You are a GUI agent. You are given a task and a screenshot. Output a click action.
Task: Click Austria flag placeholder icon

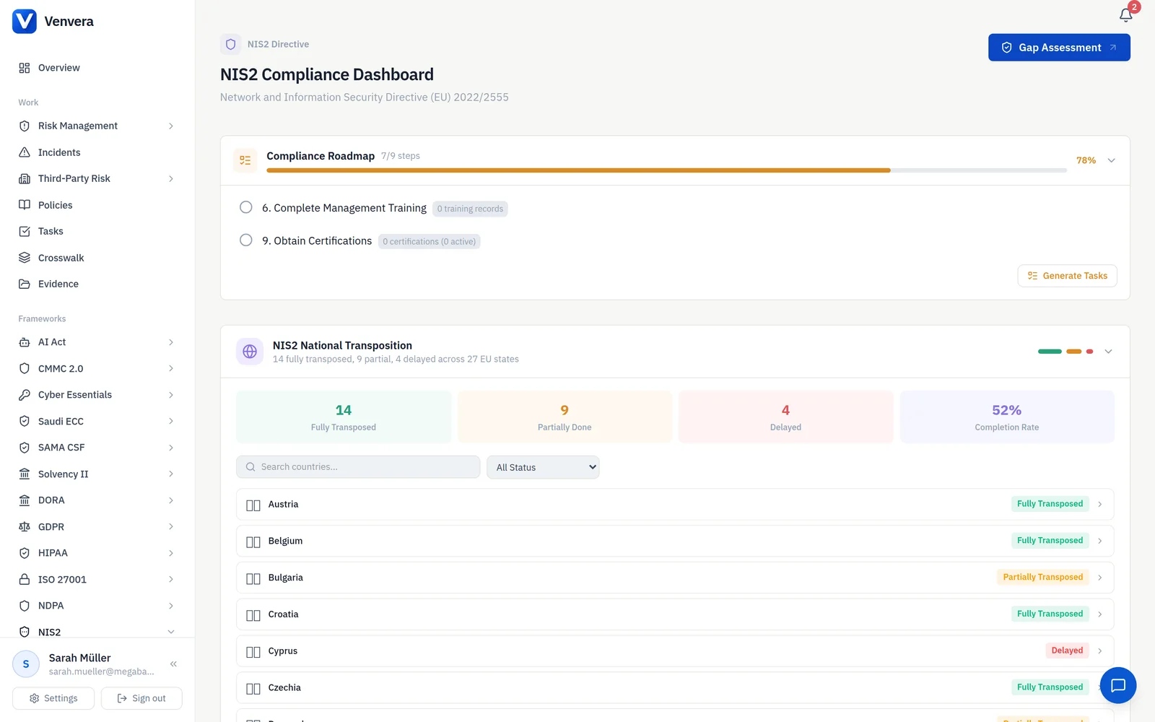pyautogui.click(x=253, y=505)
